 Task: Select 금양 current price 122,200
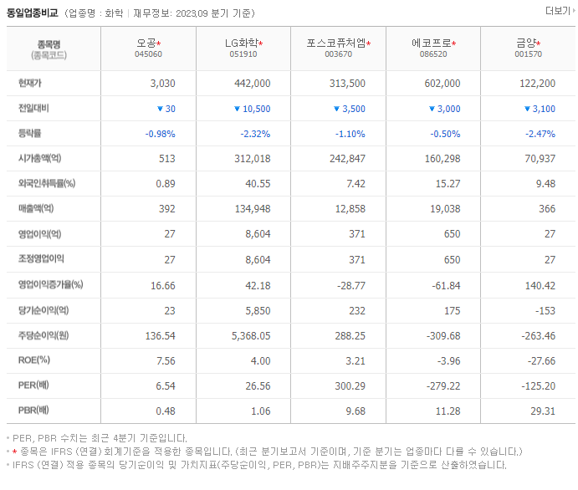(x=538, y=84)
